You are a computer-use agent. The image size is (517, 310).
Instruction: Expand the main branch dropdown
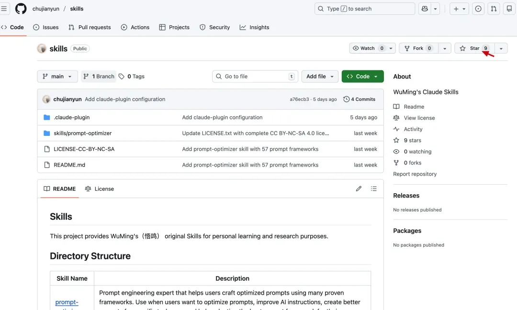tap(57, 77)
